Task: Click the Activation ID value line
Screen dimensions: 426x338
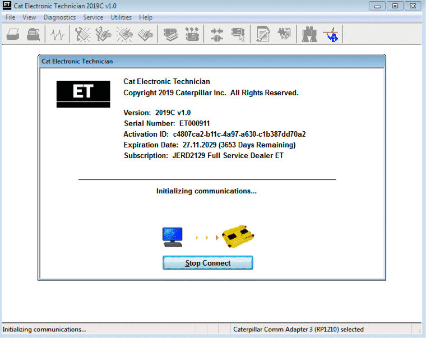Action: (x=215, y=134)
